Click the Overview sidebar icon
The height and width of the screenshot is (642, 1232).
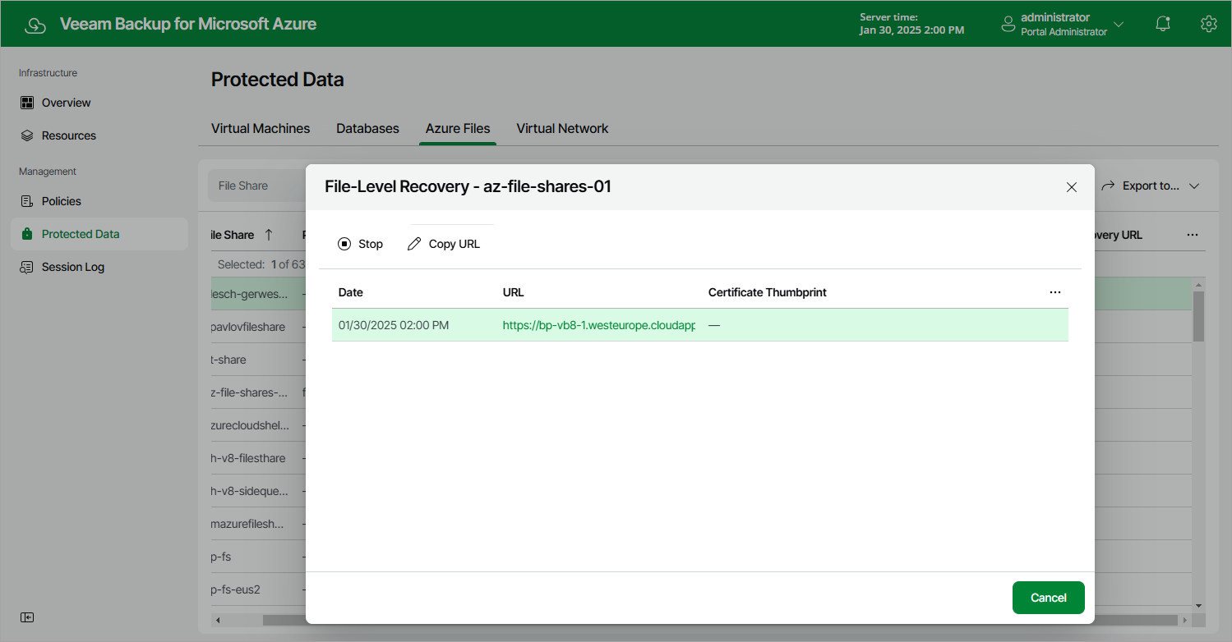[x=27, y=103]
